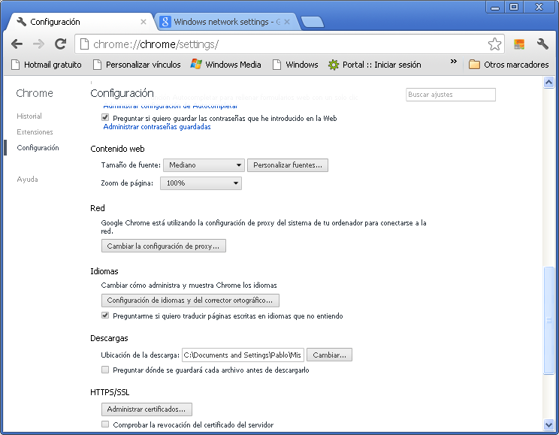Open the Portal :: Iniciar sesión bookmark
Image resolution: width=559 pixels, height=435 pixels.
(x=374, y=65)
